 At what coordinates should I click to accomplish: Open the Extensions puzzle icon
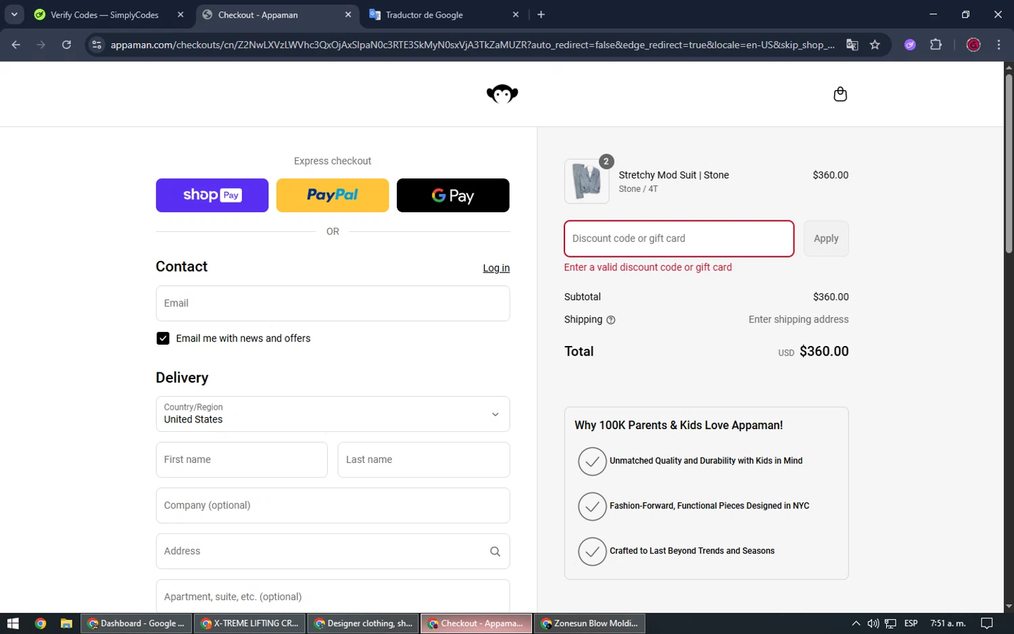pyautogui.click(x=936, y=45)
